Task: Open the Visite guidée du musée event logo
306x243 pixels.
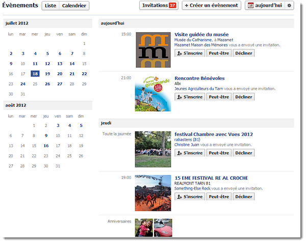Action: click(x=153, y=49)
